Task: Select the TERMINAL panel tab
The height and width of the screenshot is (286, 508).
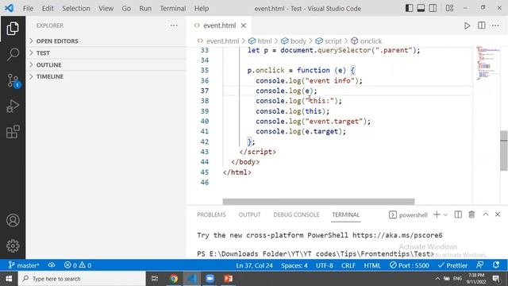Action: tap(346, 214)
